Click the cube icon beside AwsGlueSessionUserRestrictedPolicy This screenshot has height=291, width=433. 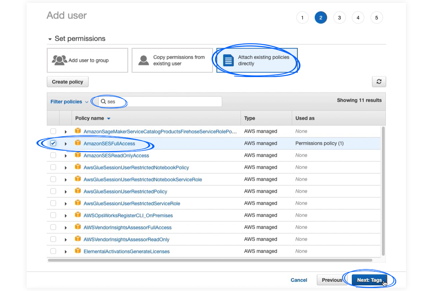click(x=78, y=191)
